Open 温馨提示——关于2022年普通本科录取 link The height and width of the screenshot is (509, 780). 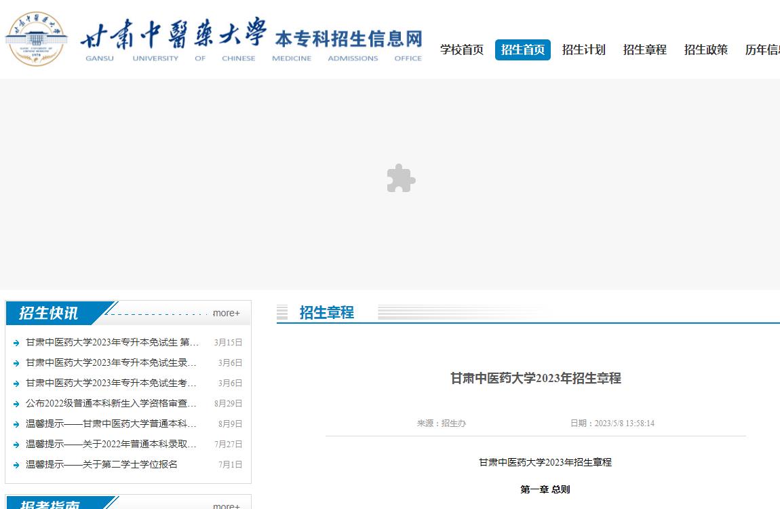click(x=111, y=445)
